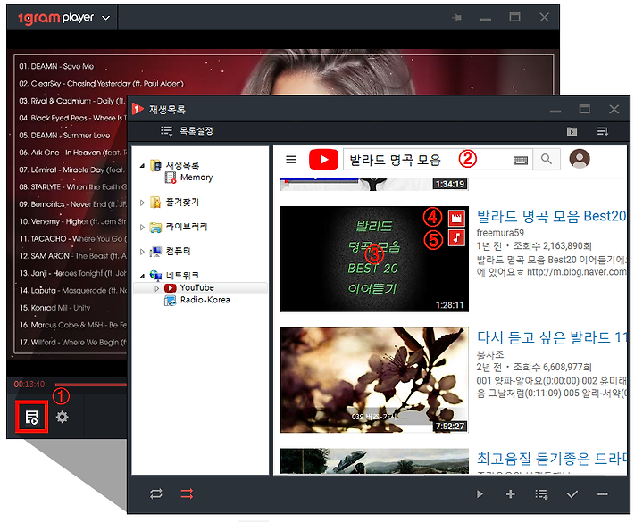
Task: Select 재생목록 root folder in the tree
Action: point(182,165)
